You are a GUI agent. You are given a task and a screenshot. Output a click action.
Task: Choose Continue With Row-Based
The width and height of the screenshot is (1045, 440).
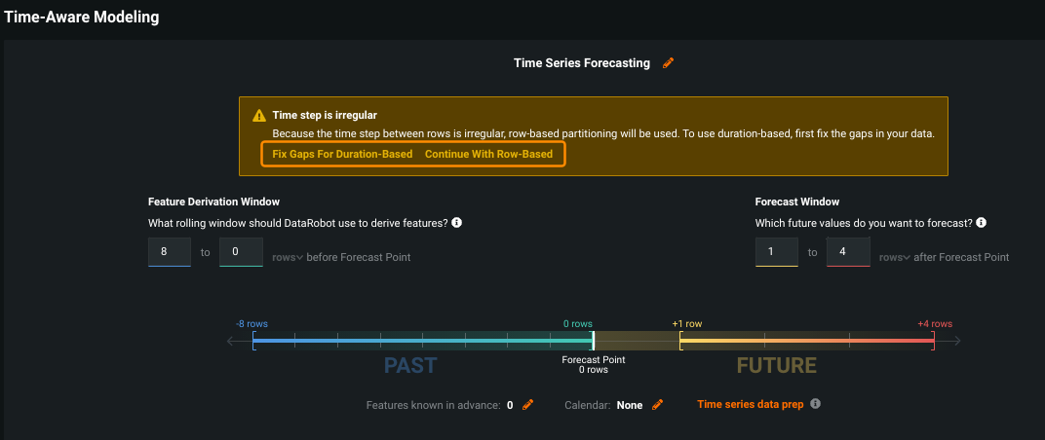point(488,154)
